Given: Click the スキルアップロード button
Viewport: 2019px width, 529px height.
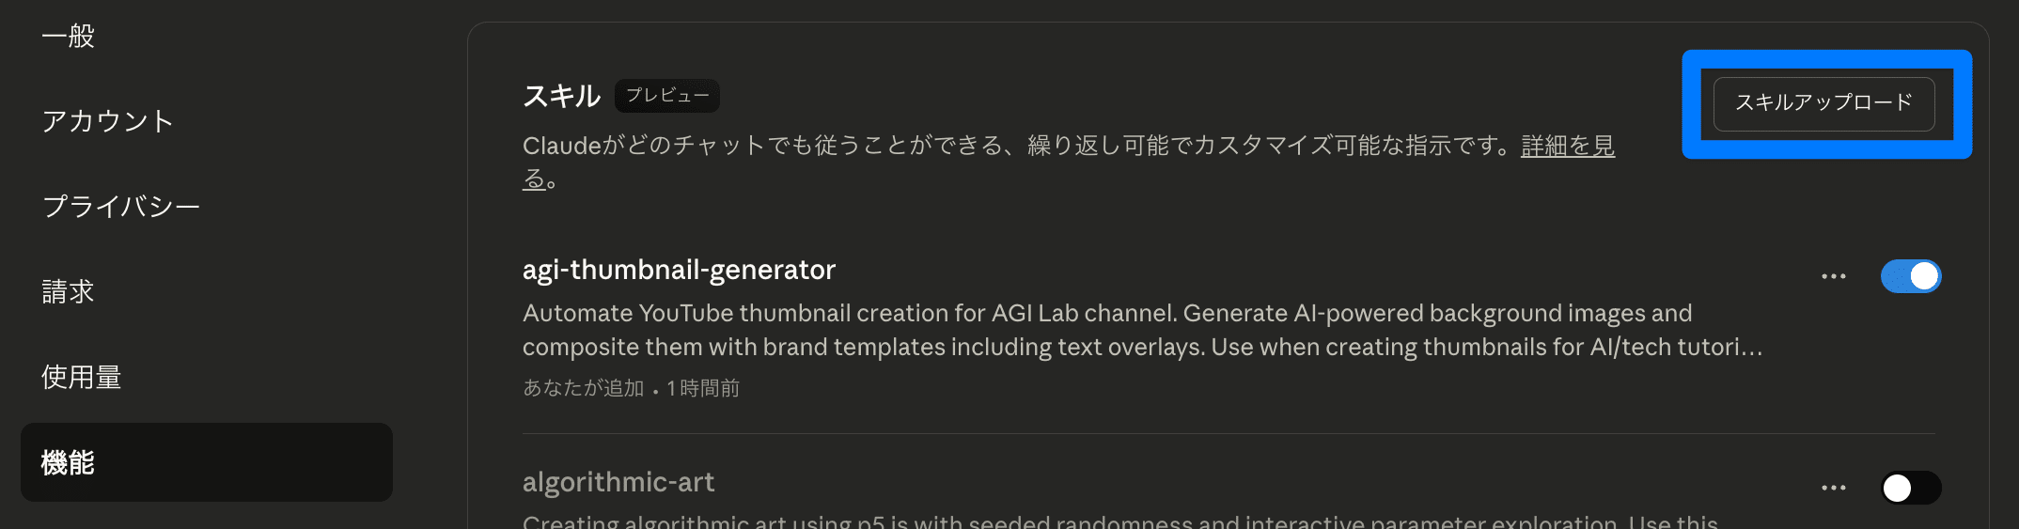Looking at the screenshot, I should pyautogui.click(x=1823, y=103).
